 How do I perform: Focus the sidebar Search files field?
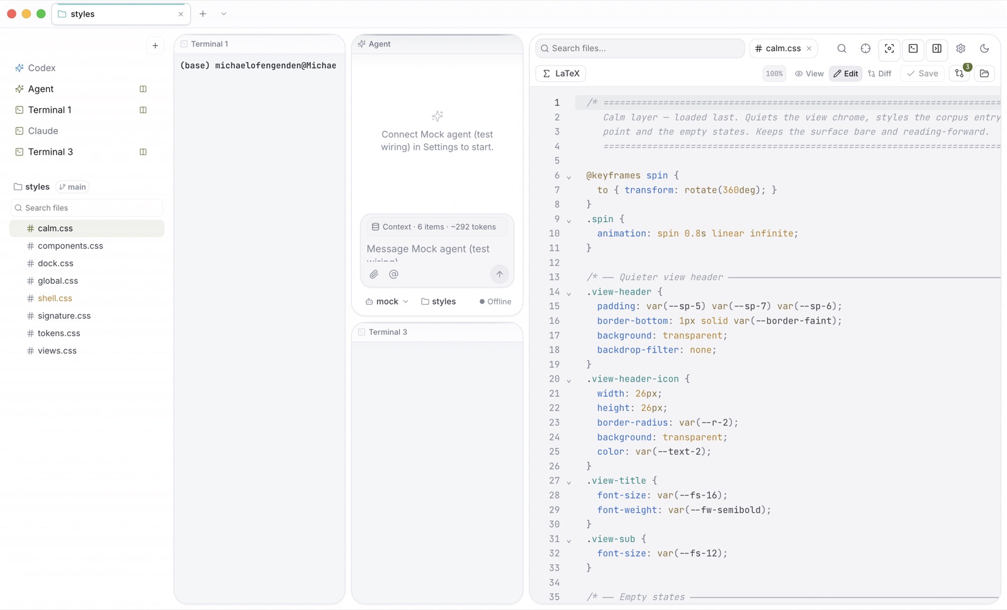[87, 208]
